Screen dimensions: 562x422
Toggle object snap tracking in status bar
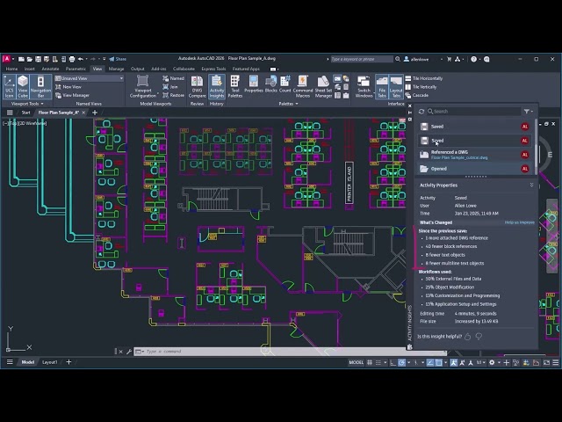click(430, 362)
